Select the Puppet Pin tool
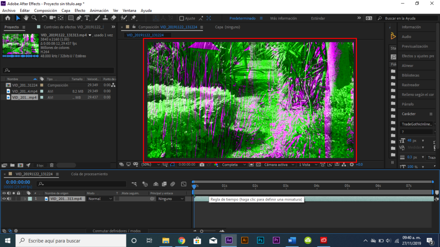440x247 pixels. coord(133,18)
